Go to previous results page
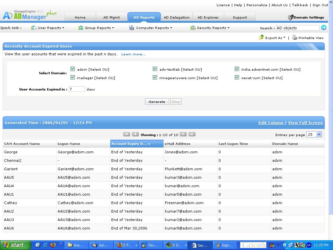Image resolution: width=333 pixels, height=250 pixels. pyautogui.click(x=135, y=134)
